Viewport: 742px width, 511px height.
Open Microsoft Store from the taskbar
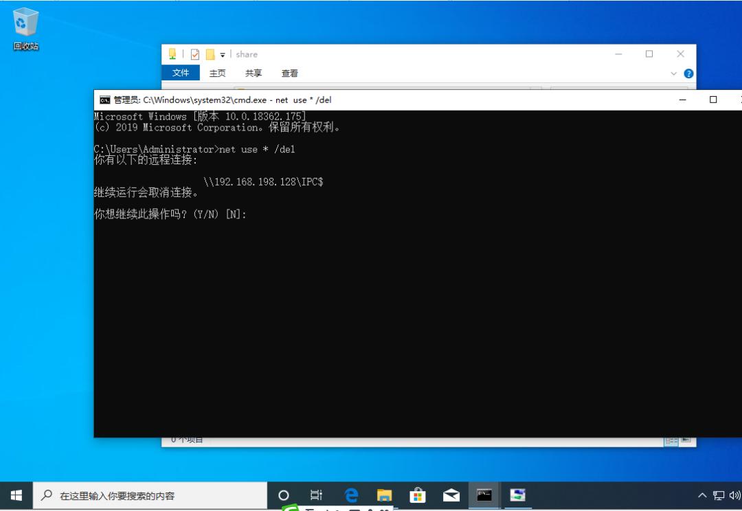pos(418,495)
